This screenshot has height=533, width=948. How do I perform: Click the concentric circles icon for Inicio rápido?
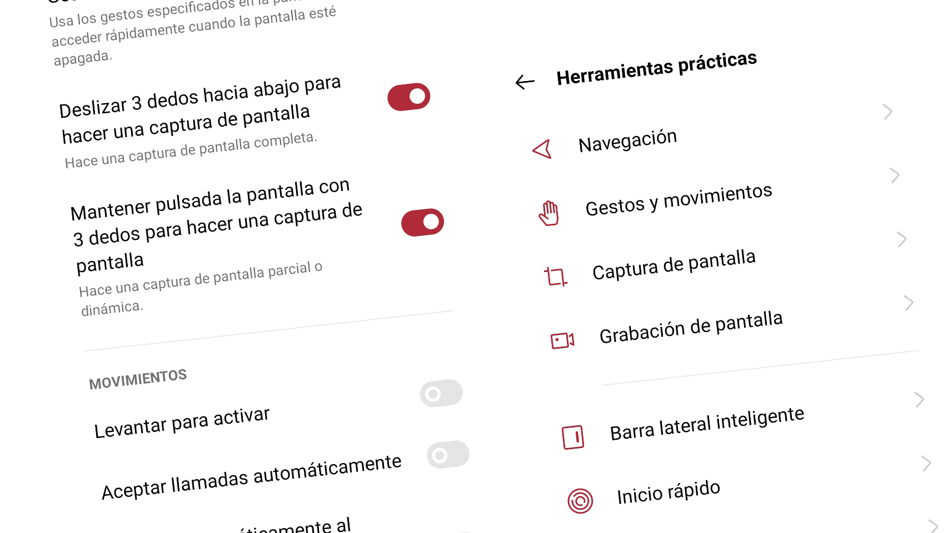(x=581, y=500)
